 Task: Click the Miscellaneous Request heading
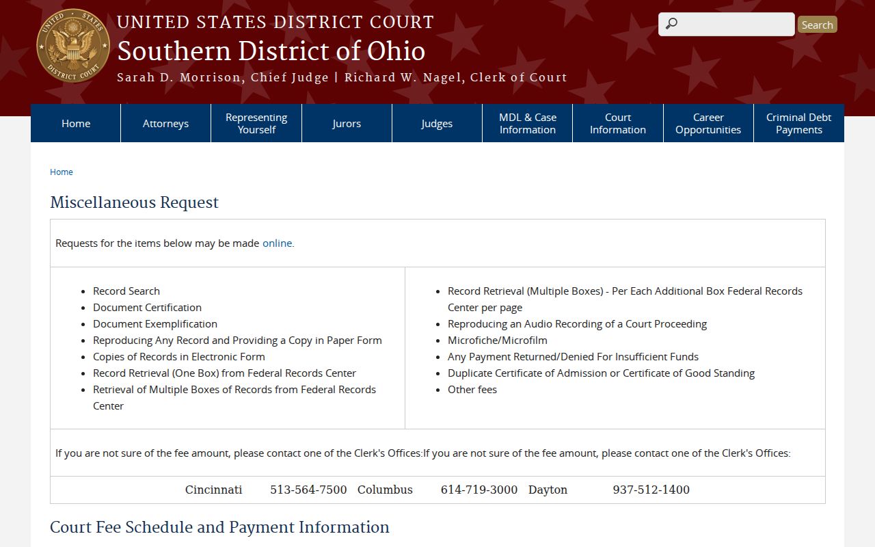tap(134, 202)
